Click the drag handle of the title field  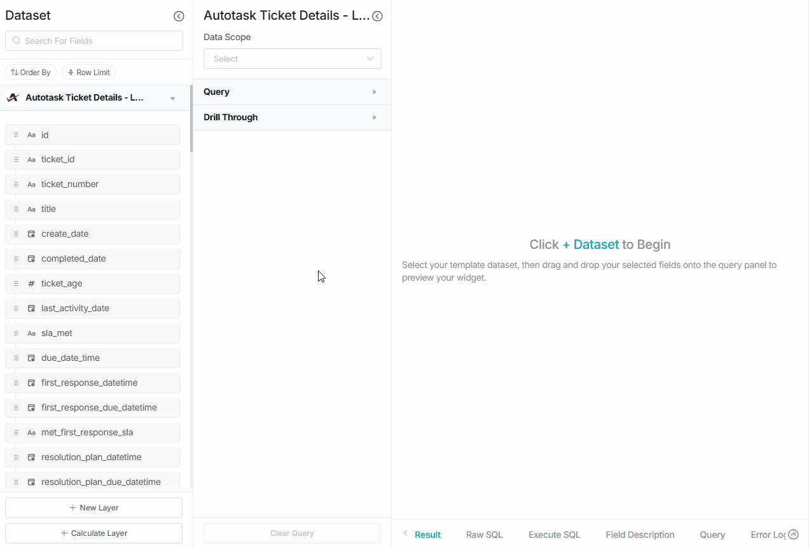point(16,209)
